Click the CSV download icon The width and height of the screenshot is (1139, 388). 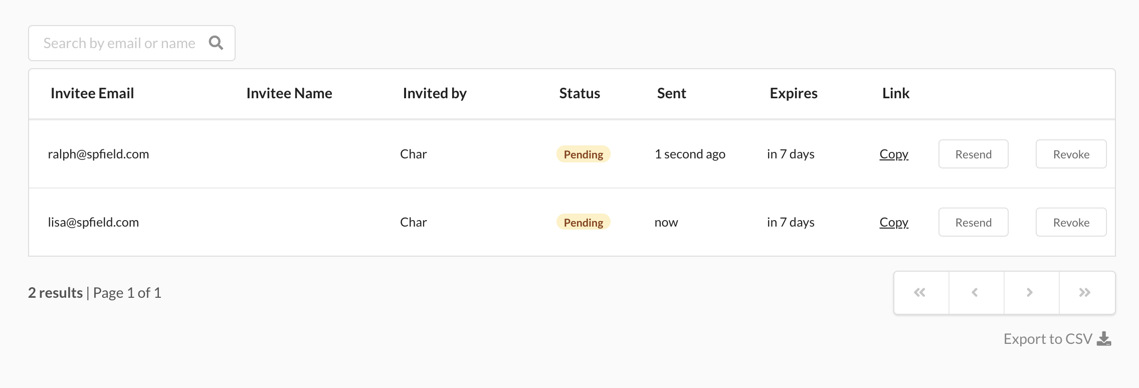tap(1104, 339)
